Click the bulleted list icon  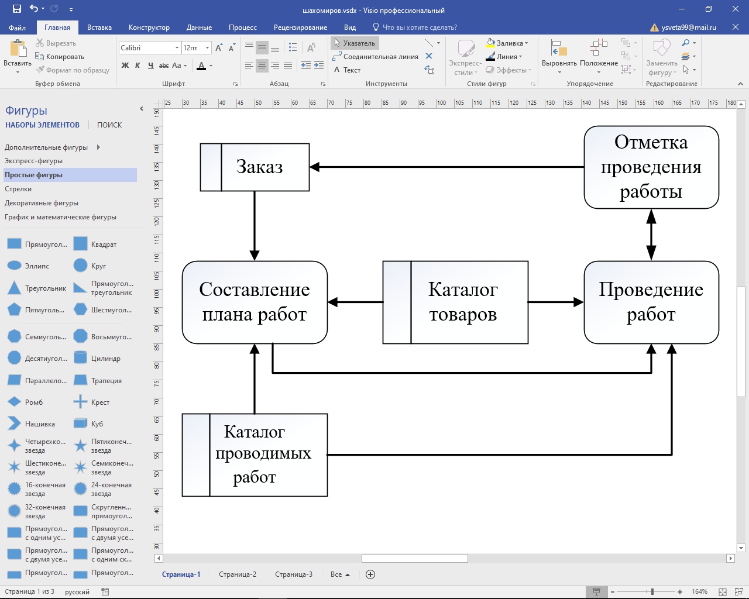293,47
